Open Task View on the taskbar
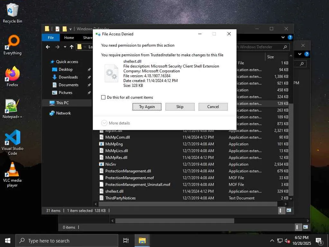The height and width of the screenshot is (247, 329). [126, 241]
